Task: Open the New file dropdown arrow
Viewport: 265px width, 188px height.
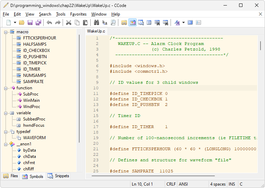Action: (15, 23)
